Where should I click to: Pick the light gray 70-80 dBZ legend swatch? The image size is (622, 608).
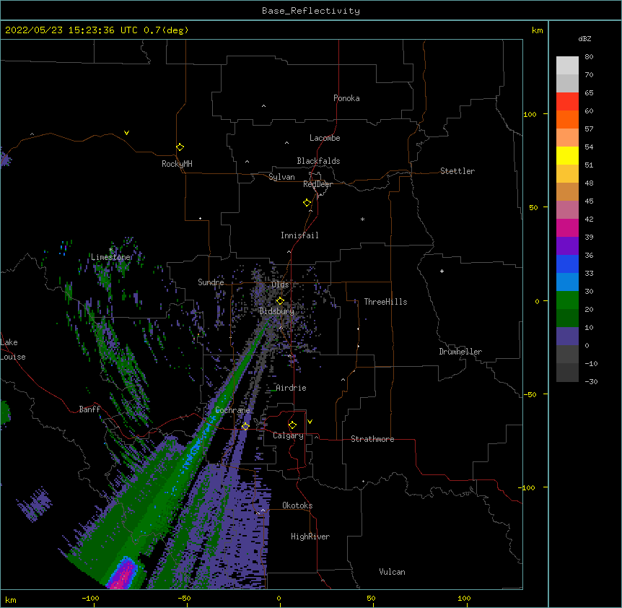tap(567, 66)
